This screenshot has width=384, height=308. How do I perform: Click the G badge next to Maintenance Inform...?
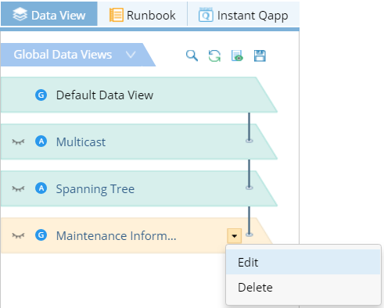[x=41, y=235]
